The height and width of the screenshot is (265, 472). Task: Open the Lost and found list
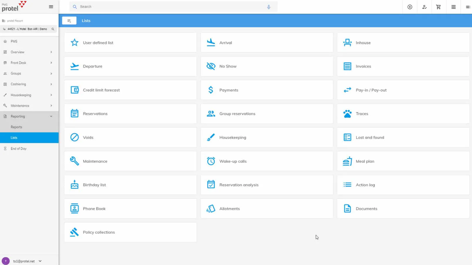click(x=403, y=137)
